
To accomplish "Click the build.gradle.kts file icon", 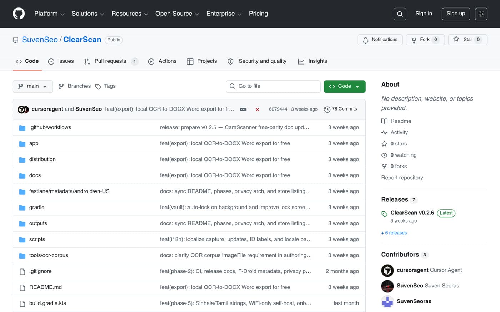I will (x=22, y=304).
